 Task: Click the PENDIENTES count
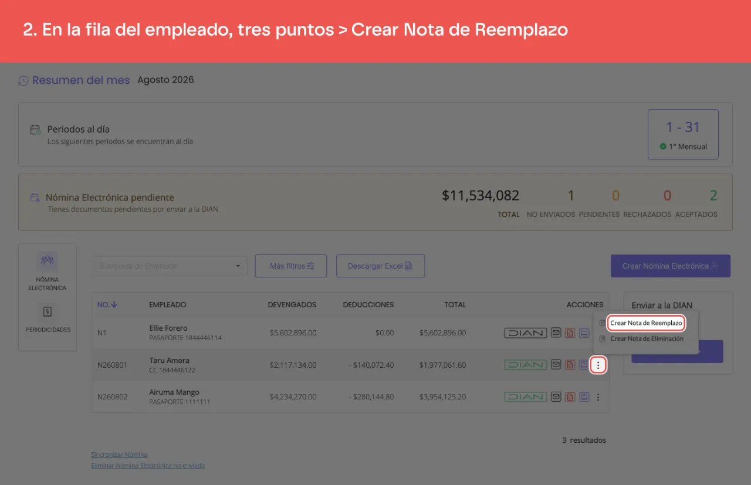point(615,196)
